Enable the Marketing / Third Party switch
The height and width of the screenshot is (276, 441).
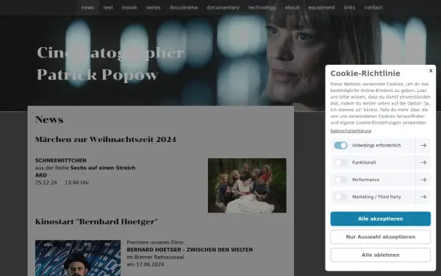[x=340, y=197]
